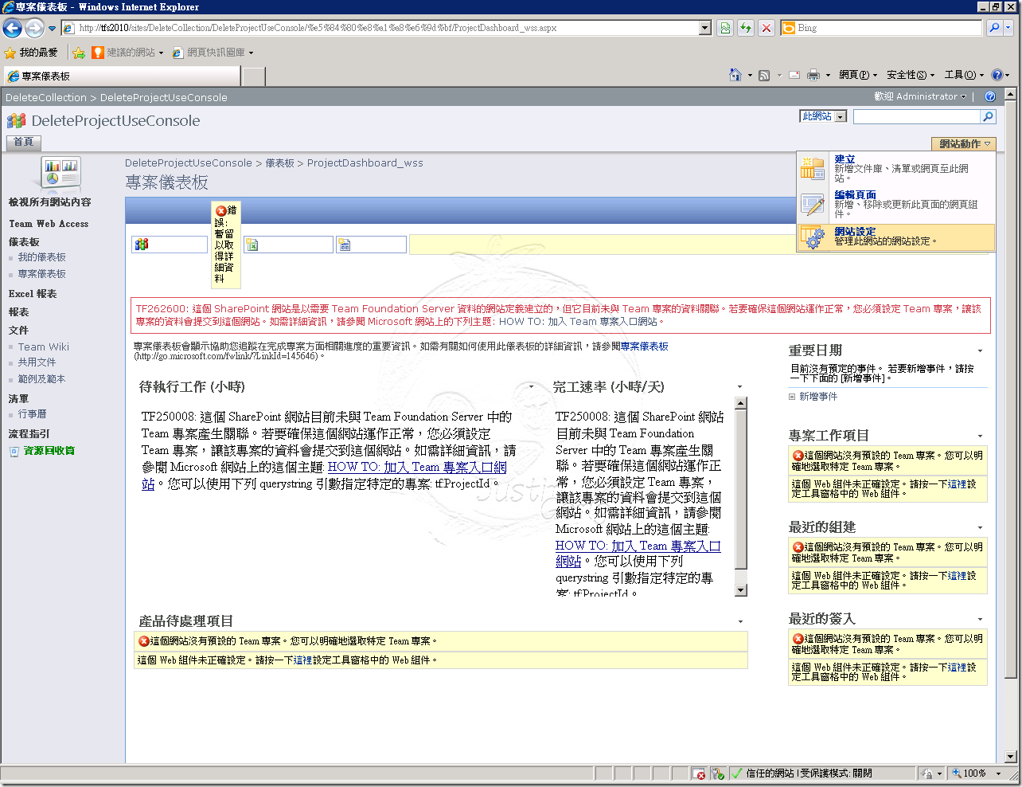Viewport: 1022px width, 787px height.
Task: Click the Bing search magnifier button
Action: [x=994, y=28]
